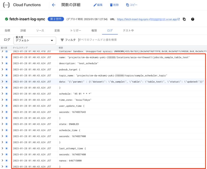Image resolution: width=207 pixels, height=169 pixels.
Task: Click severity icon of nanos: 646715000 row
Action: click(x=6, y=161)
